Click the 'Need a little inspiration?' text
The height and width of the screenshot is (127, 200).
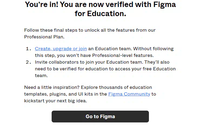[52, 87]
